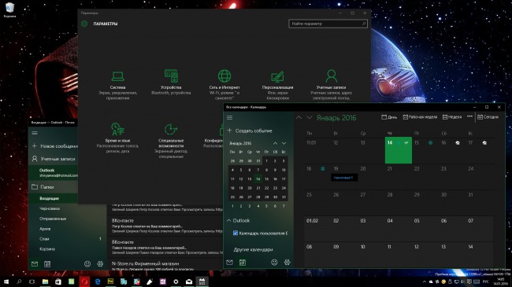
Task: Toggle the Календарь пользователя checkbox
Action: click(235, 234)
